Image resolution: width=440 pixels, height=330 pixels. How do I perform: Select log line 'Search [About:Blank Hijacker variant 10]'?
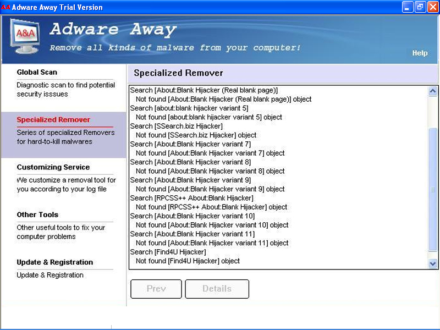click(x=193, y=216)
